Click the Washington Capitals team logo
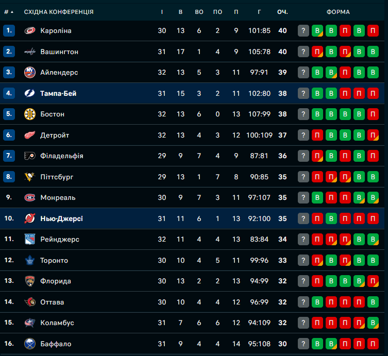The width and height of the screenshot is (388, 356). tap(30, 52)
